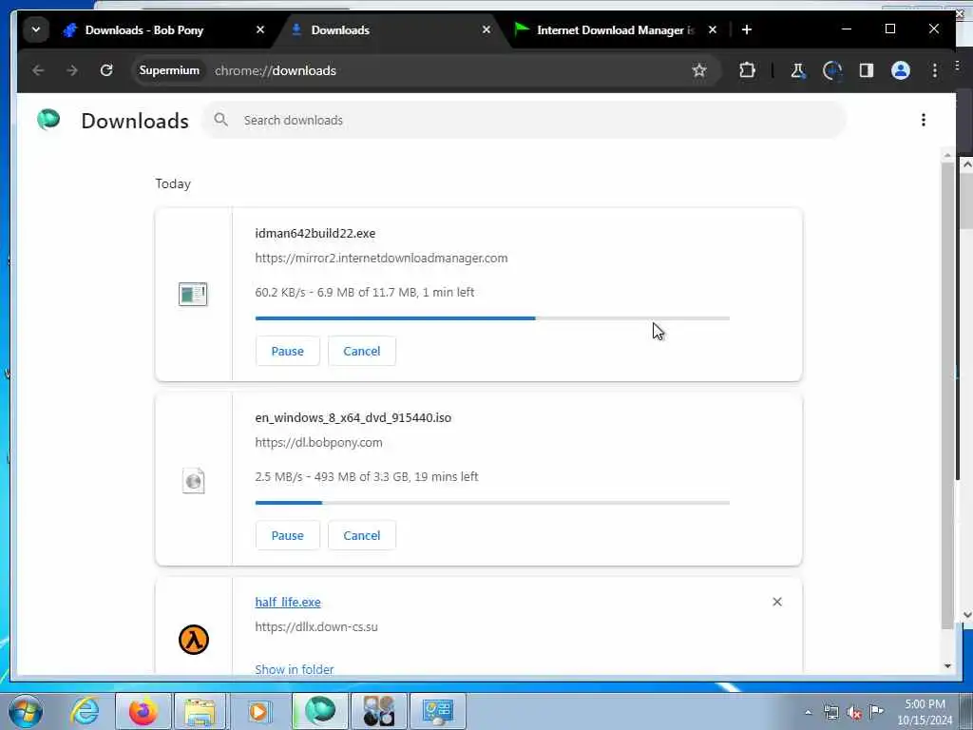Cancel the idman642build22.exe download
The image size is (973, 730).
[362, 352]
